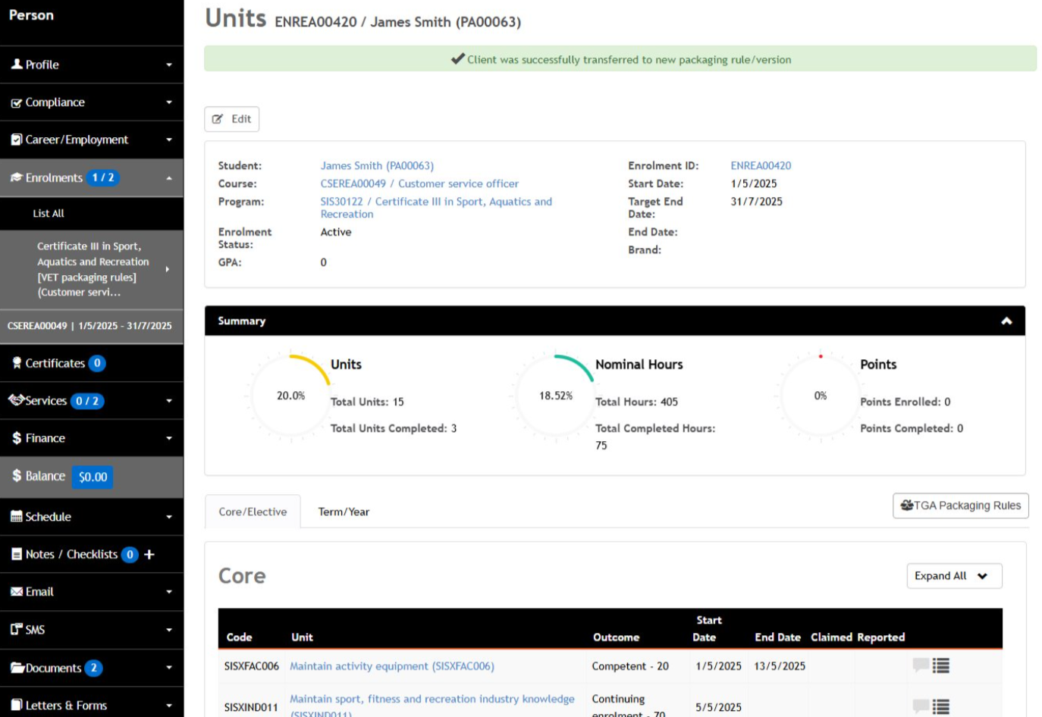Open list icon for SISXIND011 row
This screenshot has height=717, width=1042.
click(x=941, y=706)
